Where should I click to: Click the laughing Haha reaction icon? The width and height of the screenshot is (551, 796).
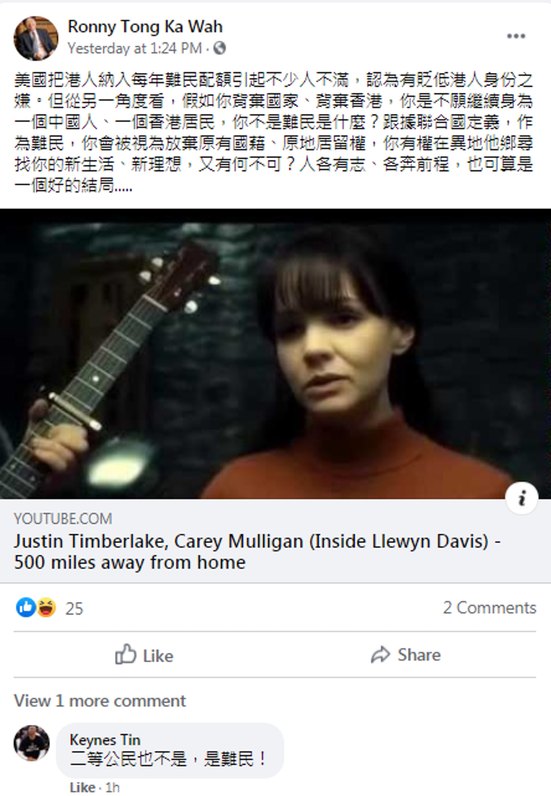[46, 607]
